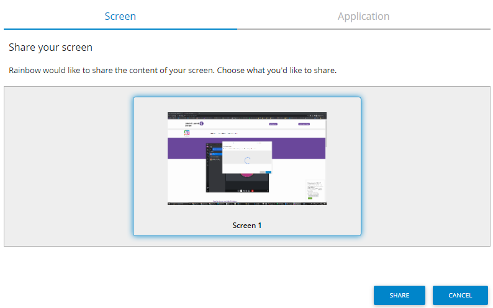Click the "Share your screen" heading

50,47
